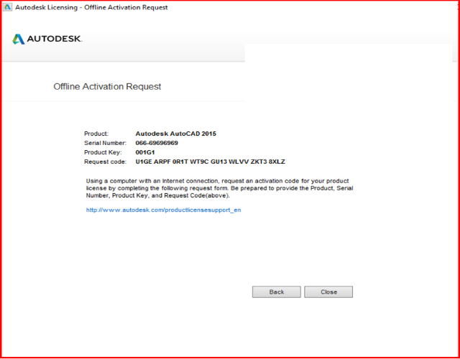Click the Back button
The image size is (460, 359).
pyautogui.click(x=276, y=292)
